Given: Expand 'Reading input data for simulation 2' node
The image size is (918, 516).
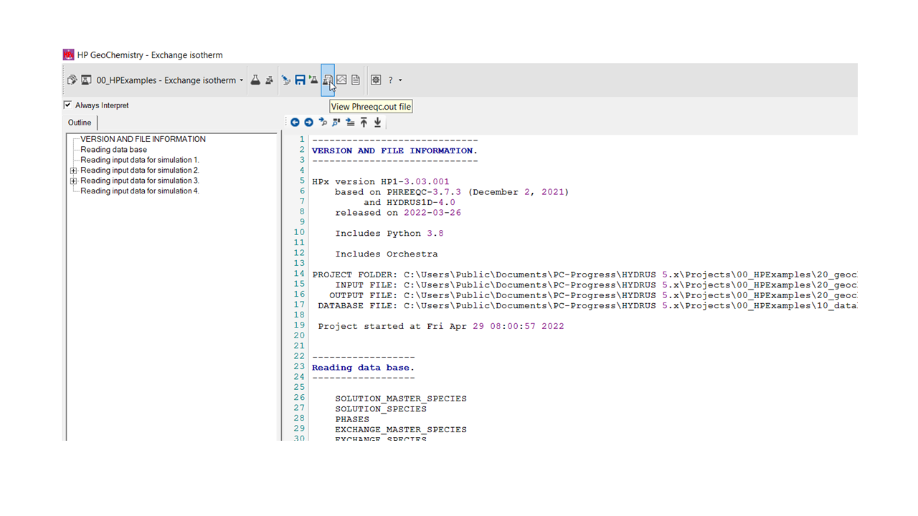Looking at the screenshot, I should coord(73,171).
